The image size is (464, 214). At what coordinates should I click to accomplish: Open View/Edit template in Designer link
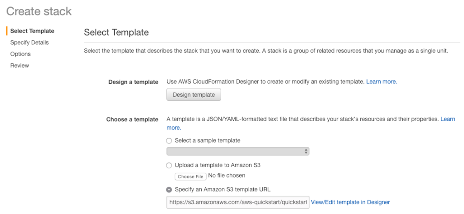pos(350,202)
